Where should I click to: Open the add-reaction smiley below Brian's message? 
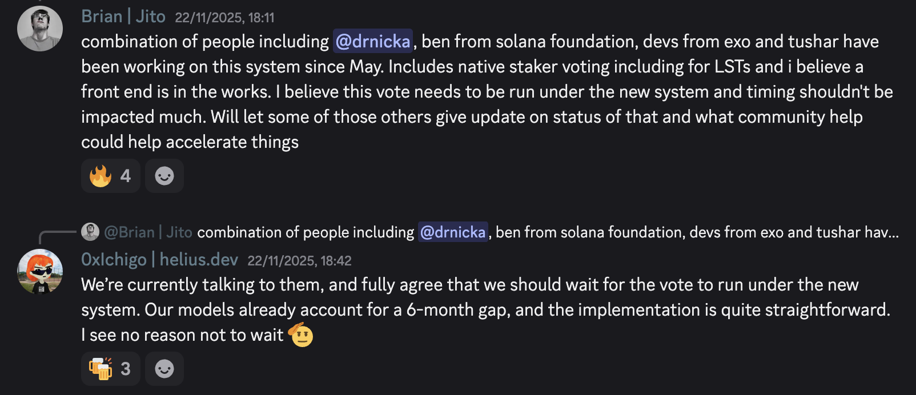coord(164,176)
